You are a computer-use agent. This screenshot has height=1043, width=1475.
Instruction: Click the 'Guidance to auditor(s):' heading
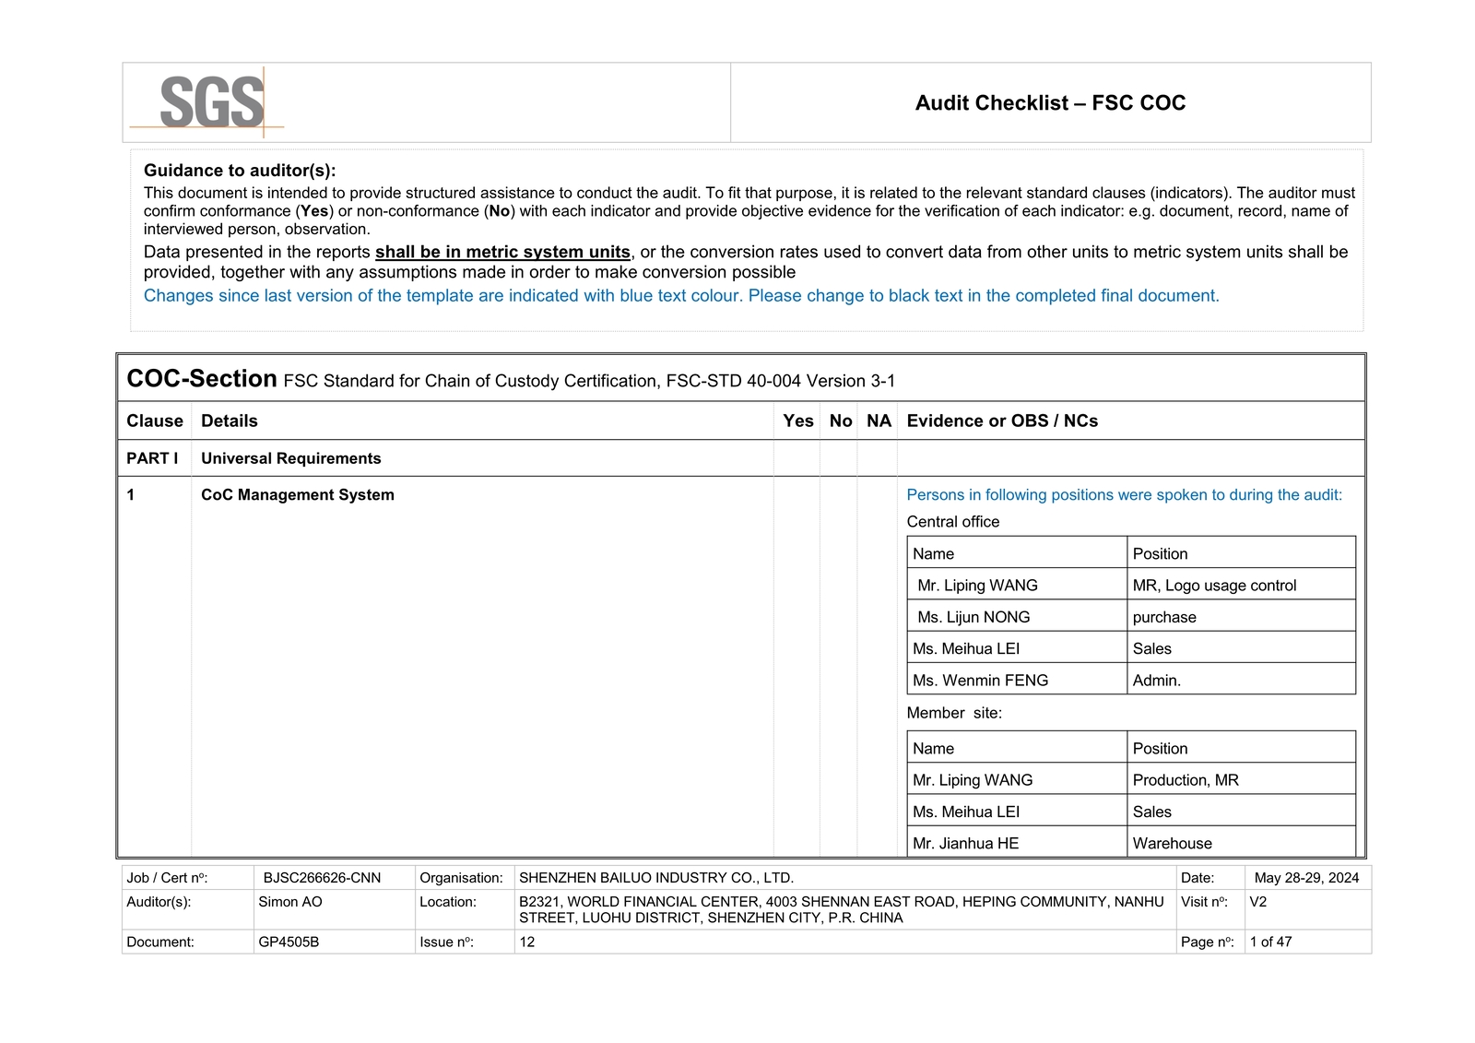pos(240,171)
